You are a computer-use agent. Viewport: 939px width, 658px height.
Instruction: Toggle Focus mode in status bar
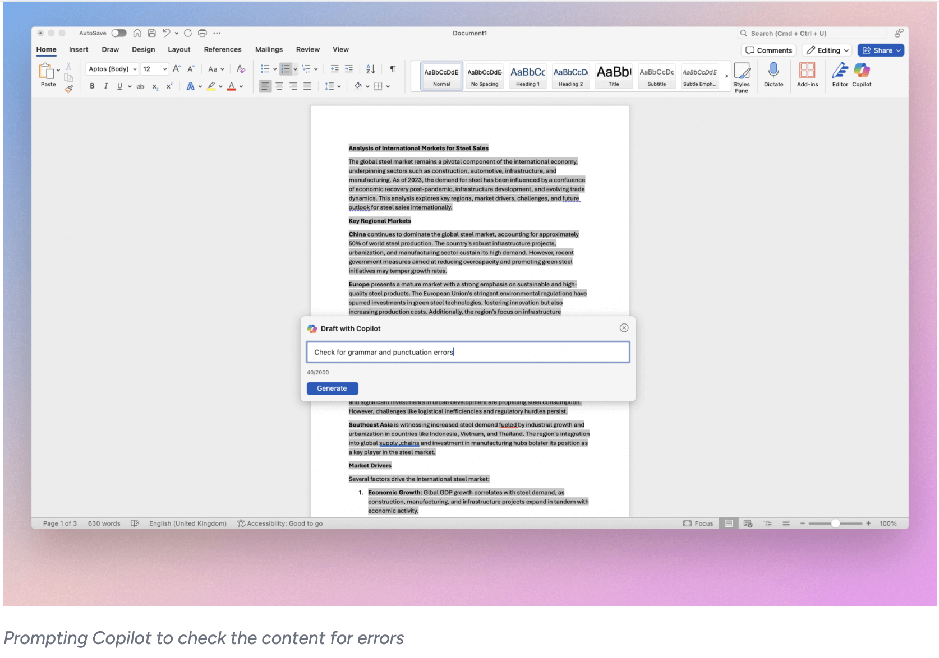[698, 523]
